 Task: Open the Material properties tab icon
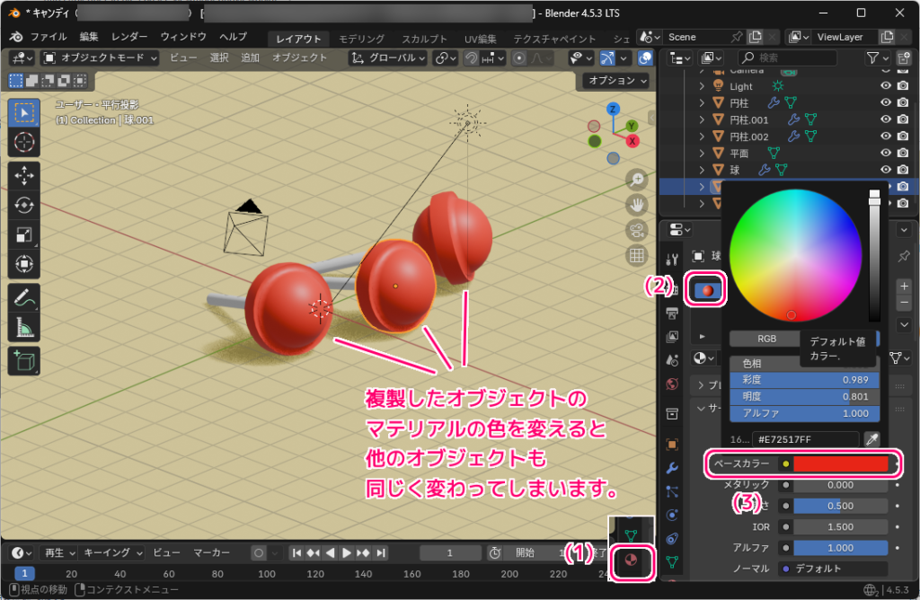pos(632,562)
